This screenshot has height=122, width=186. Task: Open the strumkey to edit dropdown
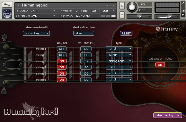pos(36,33)
